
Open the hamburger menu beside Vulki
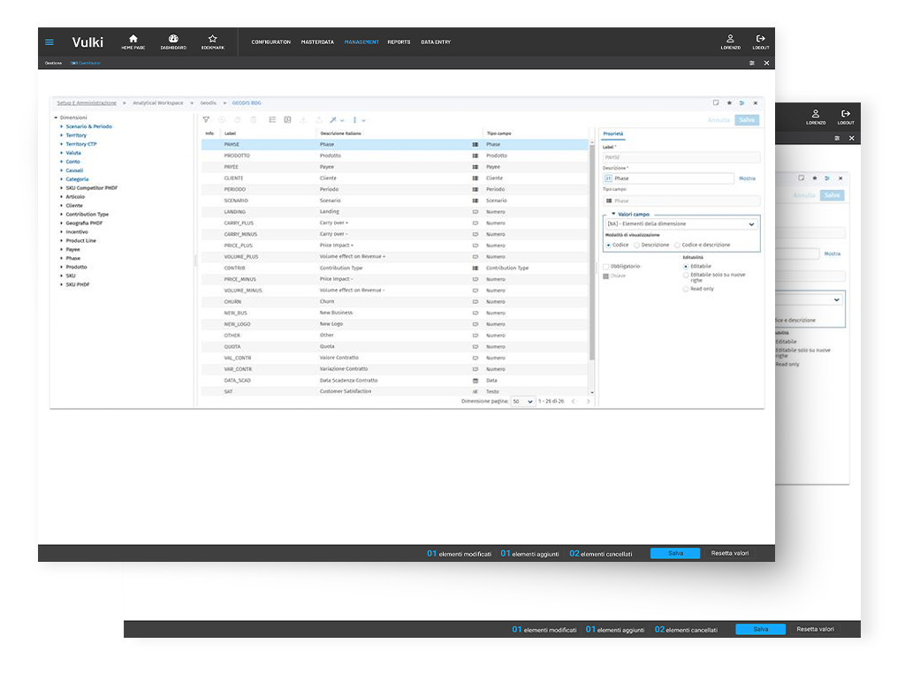point(49,42)
